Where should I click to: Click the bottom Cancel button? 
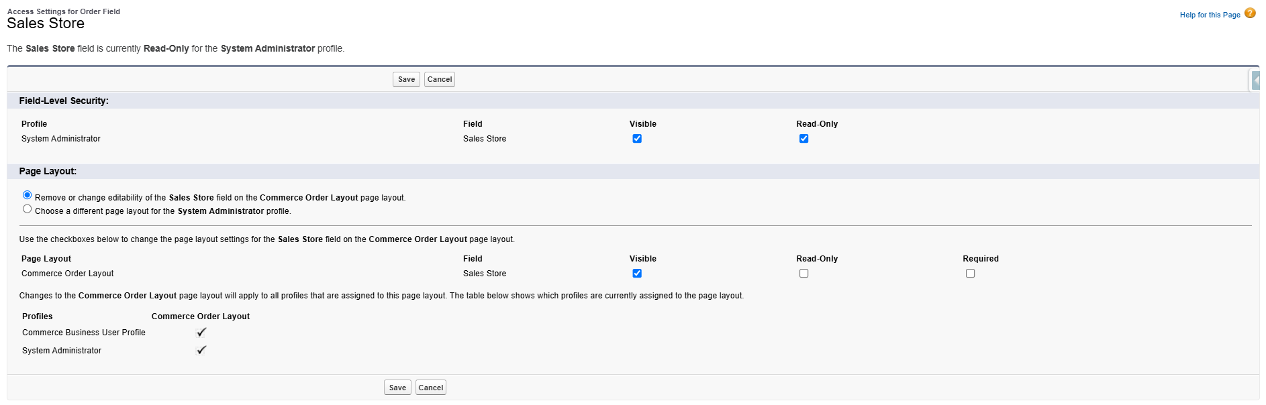(430, 388)
